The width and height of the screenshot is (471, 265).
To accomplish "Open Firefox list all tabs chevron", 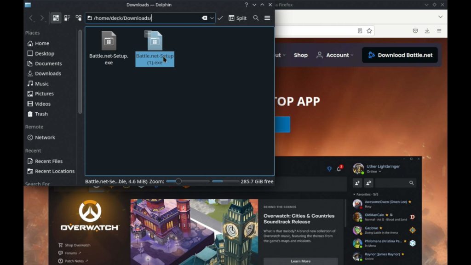I will click(440, 17).
